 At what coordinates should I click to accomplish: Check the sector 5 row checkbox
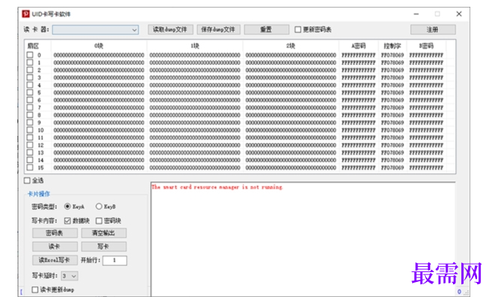30,93
